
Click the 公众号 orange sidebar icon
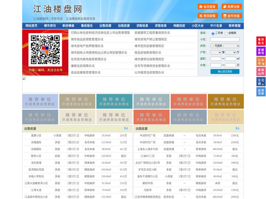tap(261, 62)
